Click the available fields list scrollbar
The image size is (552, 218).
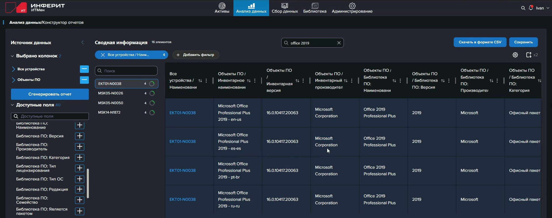(x=88, y=183)
